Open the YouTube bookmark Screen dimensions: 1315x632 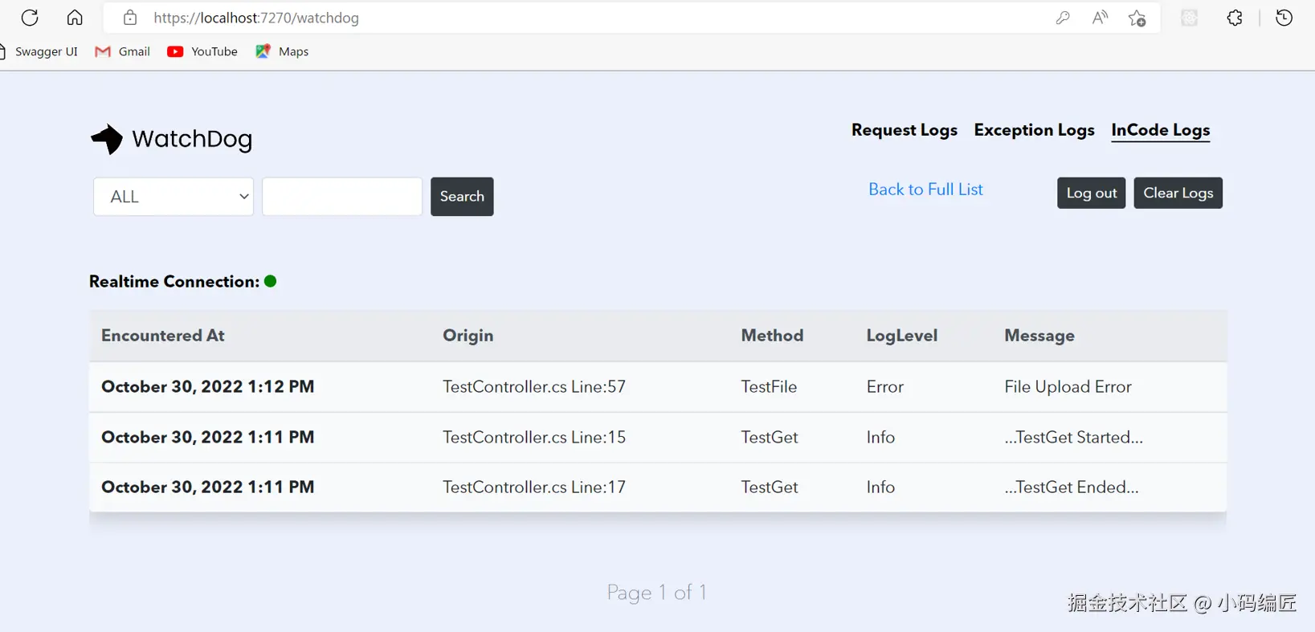click(x=202, y=51)
